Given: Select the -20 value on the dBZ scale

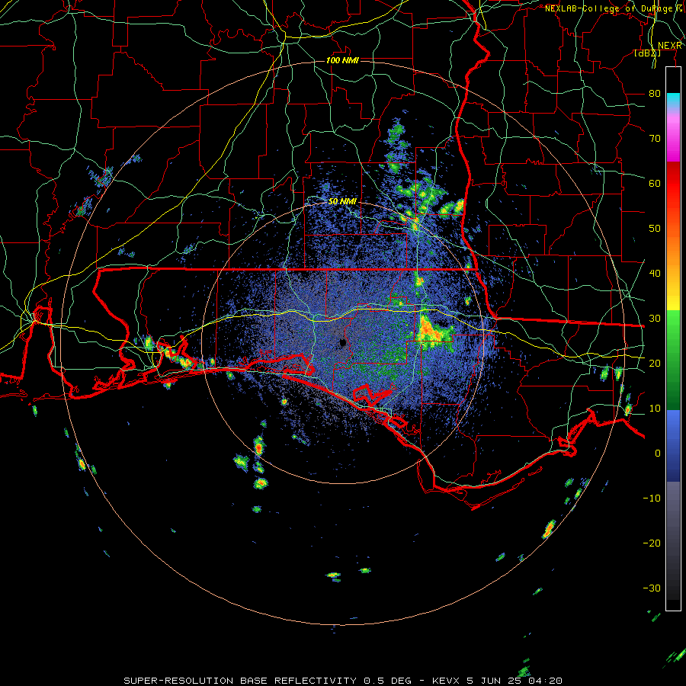Looking at the screenshot, I should coord(652,543).
